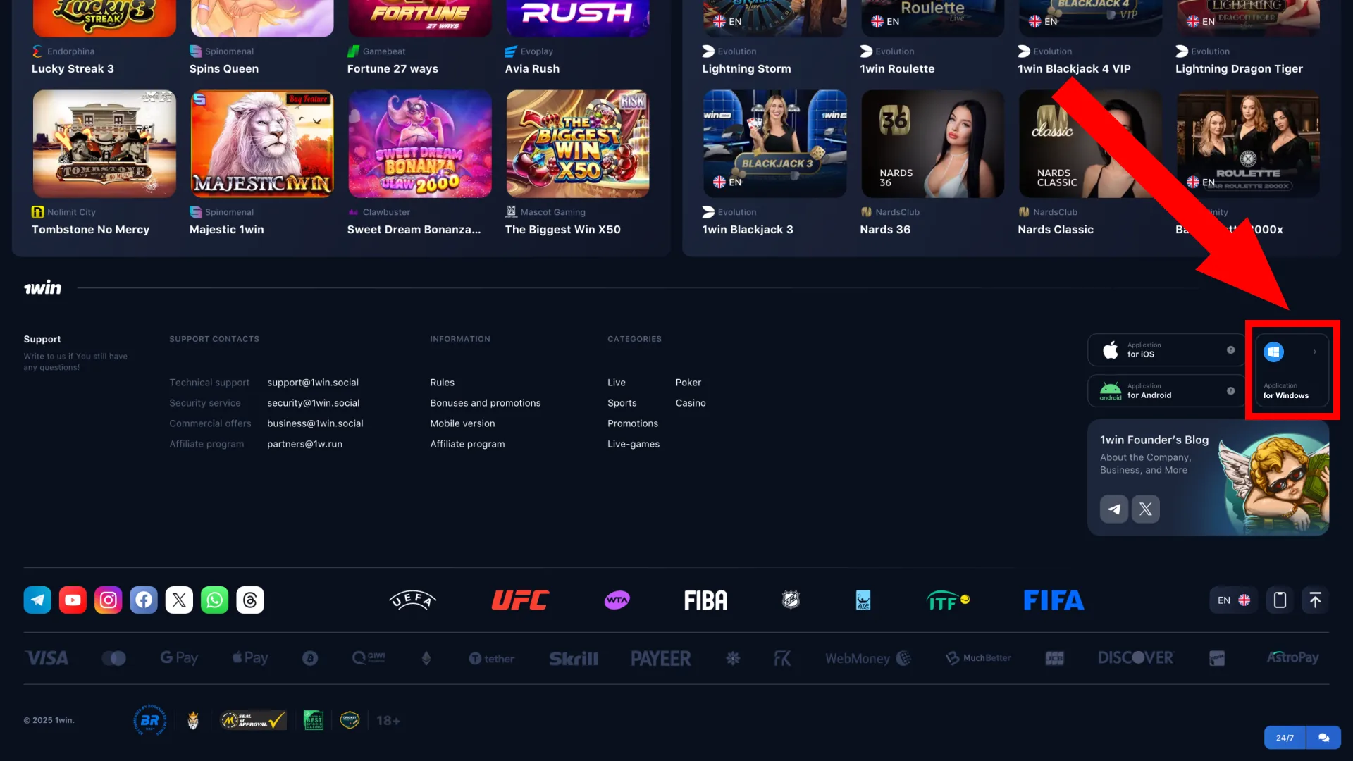Open the Mobile version link

click(462, 423)
